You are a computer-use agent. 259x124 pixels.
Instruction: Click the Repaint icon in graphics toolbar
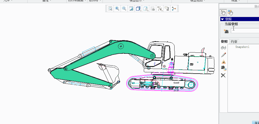coord(131,9)
